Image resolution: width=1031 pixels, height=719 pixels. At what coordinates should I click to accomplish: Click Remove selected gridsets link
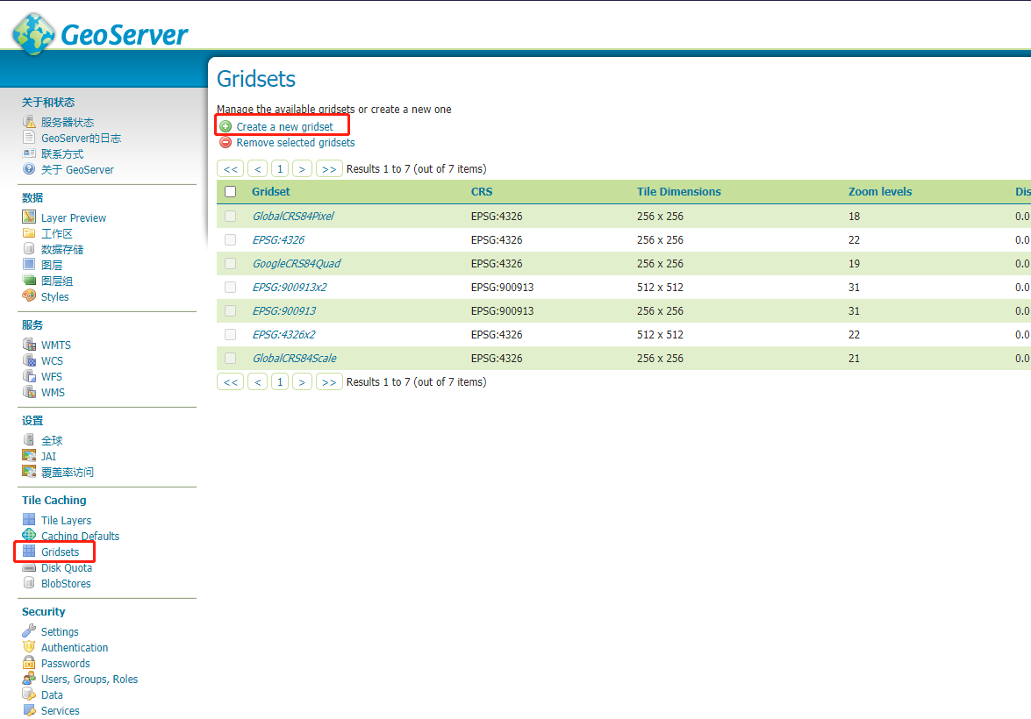295,143
